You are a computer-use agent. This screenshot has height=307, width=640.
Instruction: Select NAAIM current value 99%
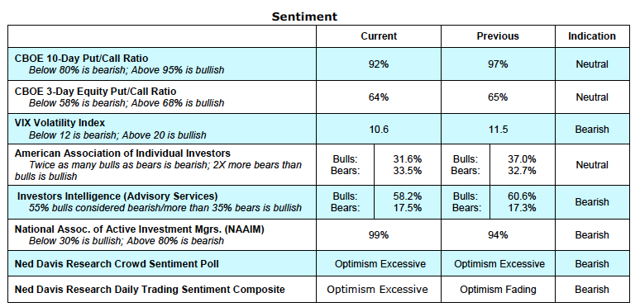point(379,235)
